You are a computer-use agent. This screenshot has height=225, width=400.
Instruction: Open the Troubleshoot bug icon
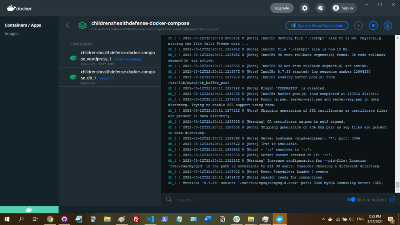pos(320,8)
